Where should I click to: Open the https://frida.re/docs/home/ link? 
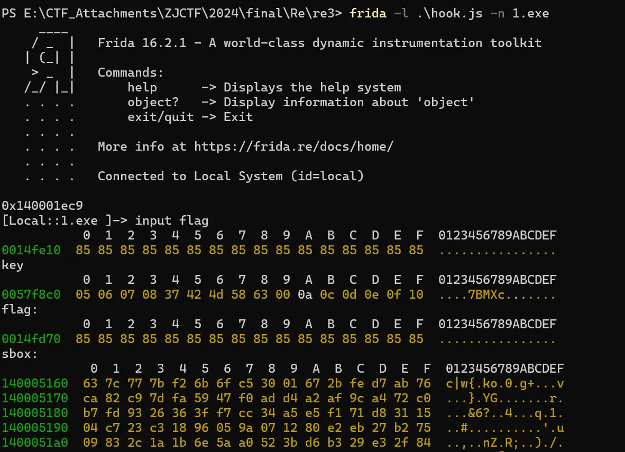point(293,146)
